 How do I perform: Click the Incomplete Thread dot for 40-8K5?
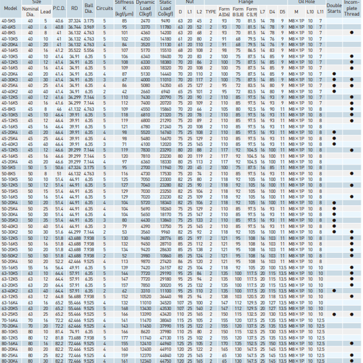[352, 33]
